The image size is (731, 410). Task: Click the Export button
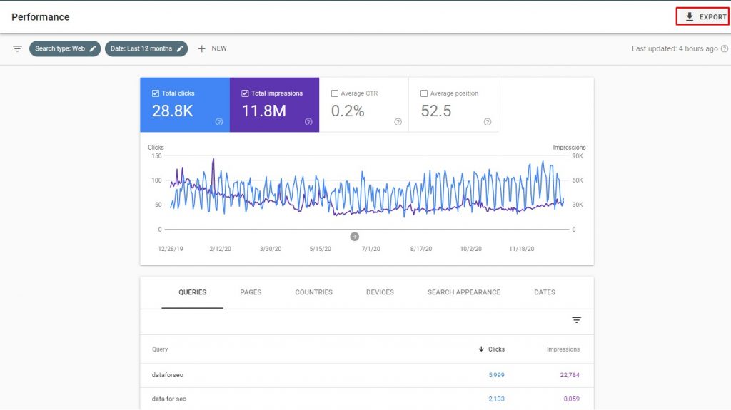703,17
